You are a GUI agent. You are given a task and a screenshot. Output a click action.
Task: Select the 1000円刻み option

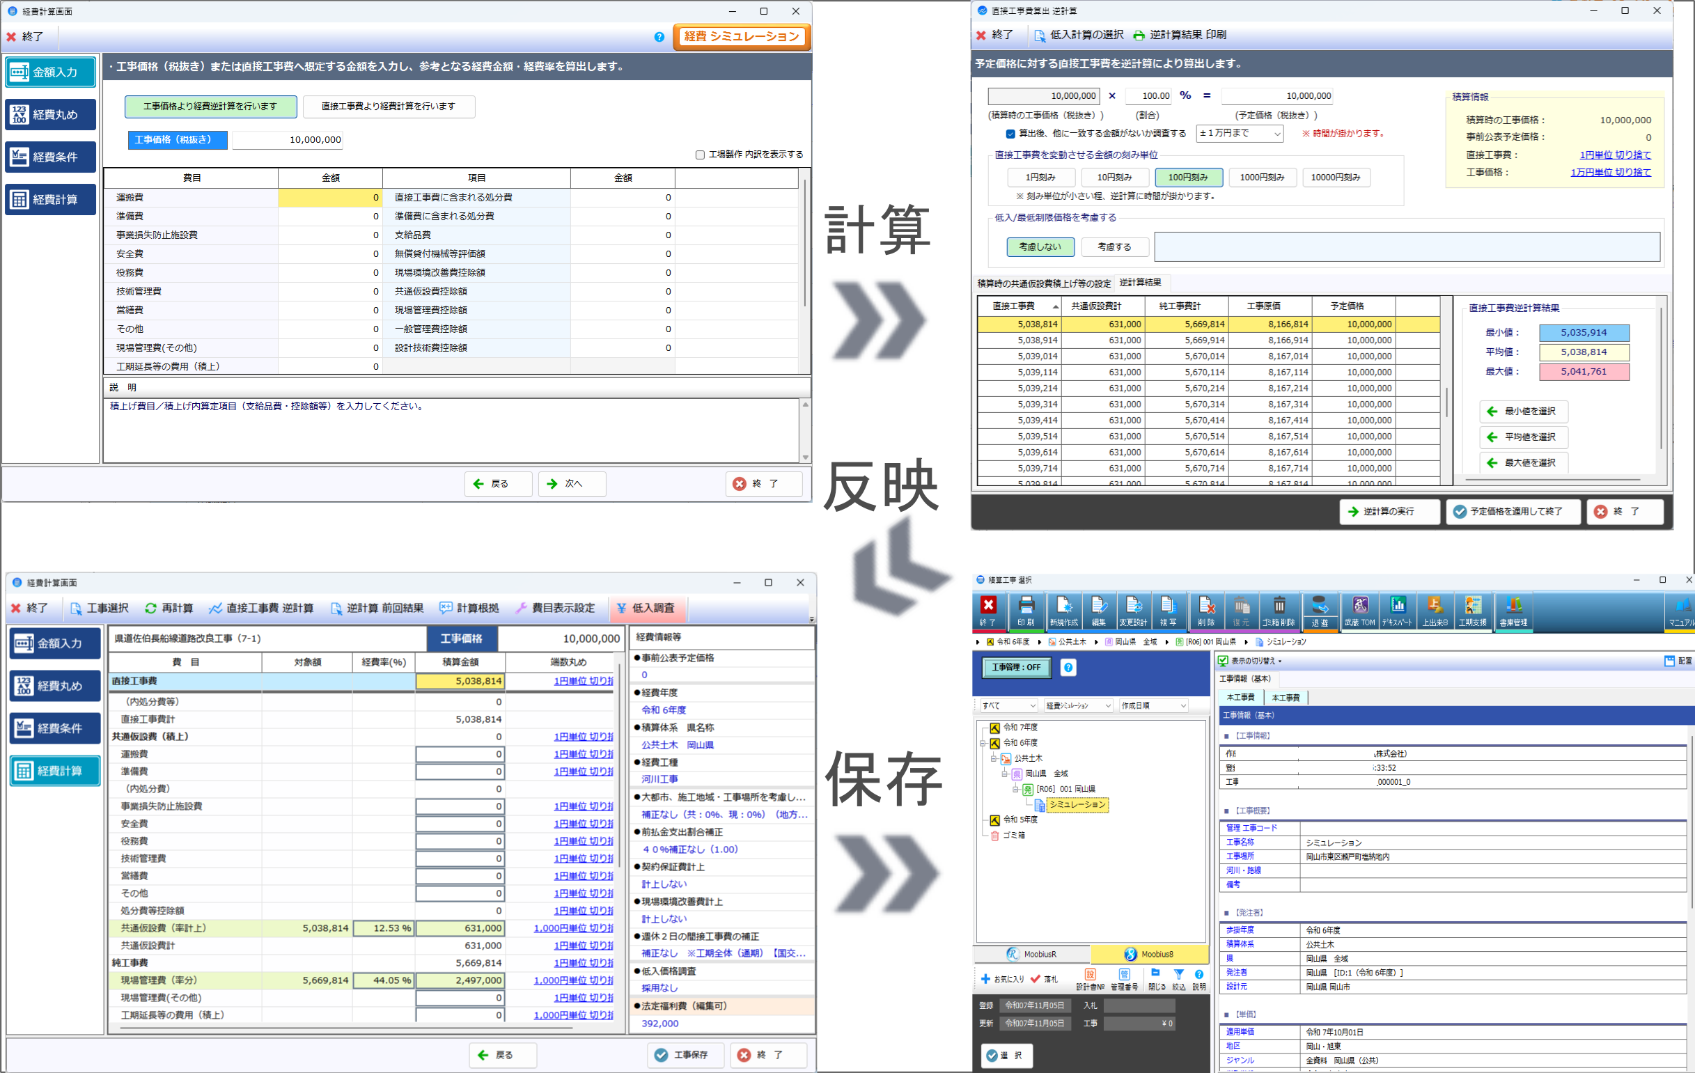click(x=1261, y=178)
